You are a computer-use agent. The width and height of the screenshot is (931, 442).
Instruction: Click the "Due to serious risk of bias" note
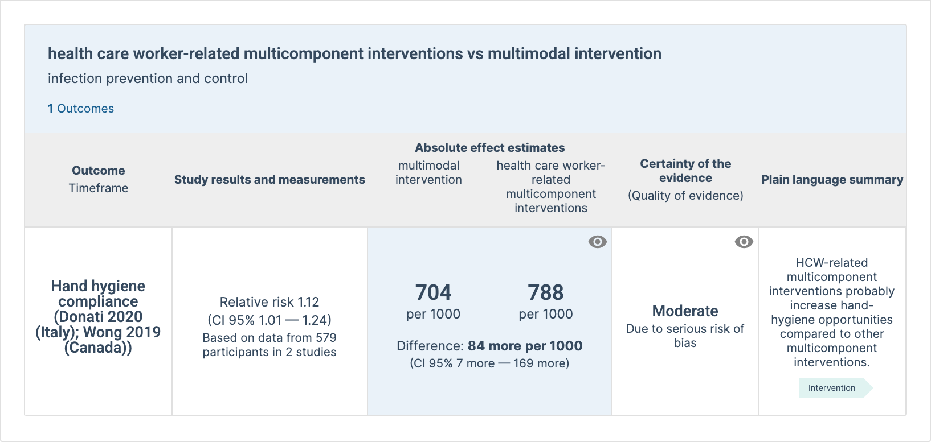click(685, 336)
